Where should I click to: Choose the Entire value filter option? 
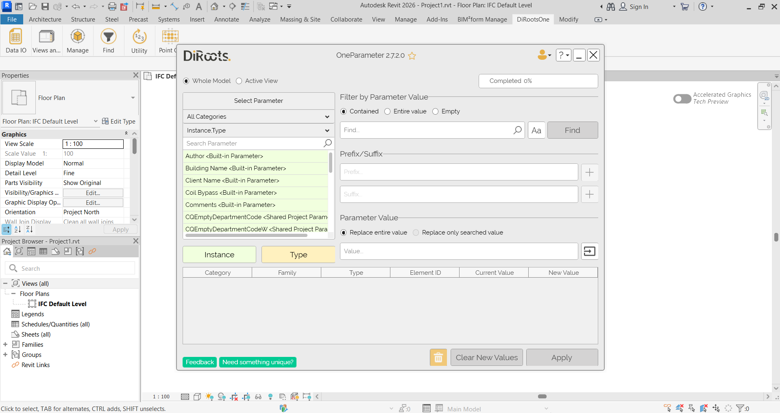pos(388,111)
